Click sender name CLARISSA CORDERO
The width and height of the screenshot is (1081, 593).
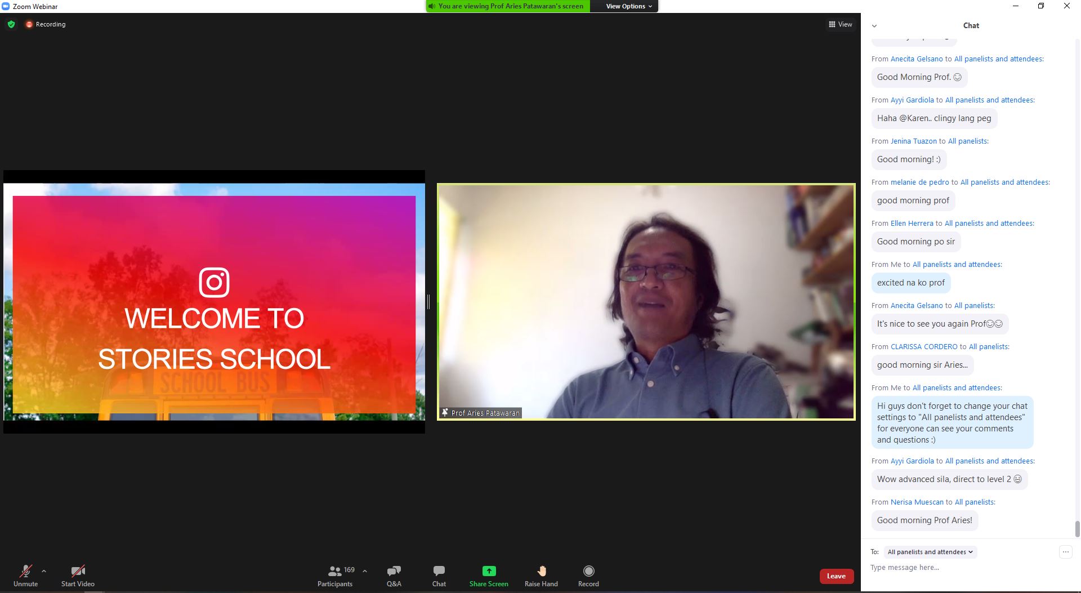[924, 347]
